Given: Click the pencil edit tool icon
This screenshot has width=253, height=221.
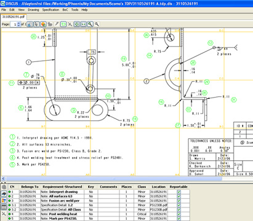Looking at the screenshot, I should [57, 24].
